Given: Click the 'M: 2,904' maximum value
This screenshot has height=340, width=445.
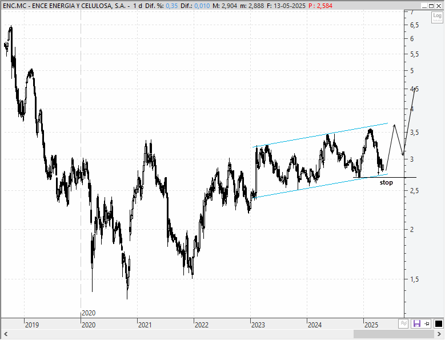Looking at the screenshot, I should 224,6.
